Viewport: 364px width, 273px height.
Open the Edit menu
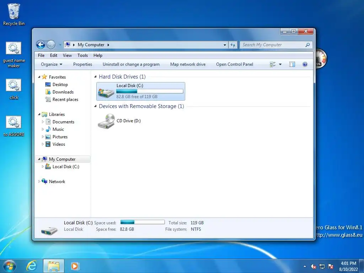click(x=53, y=55)
